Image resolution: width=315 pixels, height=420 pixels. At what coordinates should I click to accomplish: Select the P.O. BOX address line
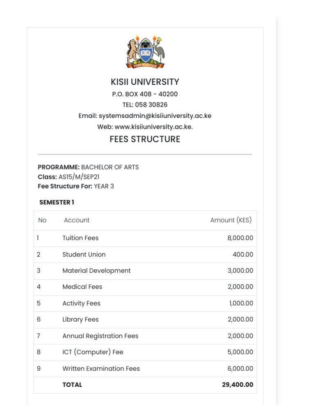click(x=145, y=94)
